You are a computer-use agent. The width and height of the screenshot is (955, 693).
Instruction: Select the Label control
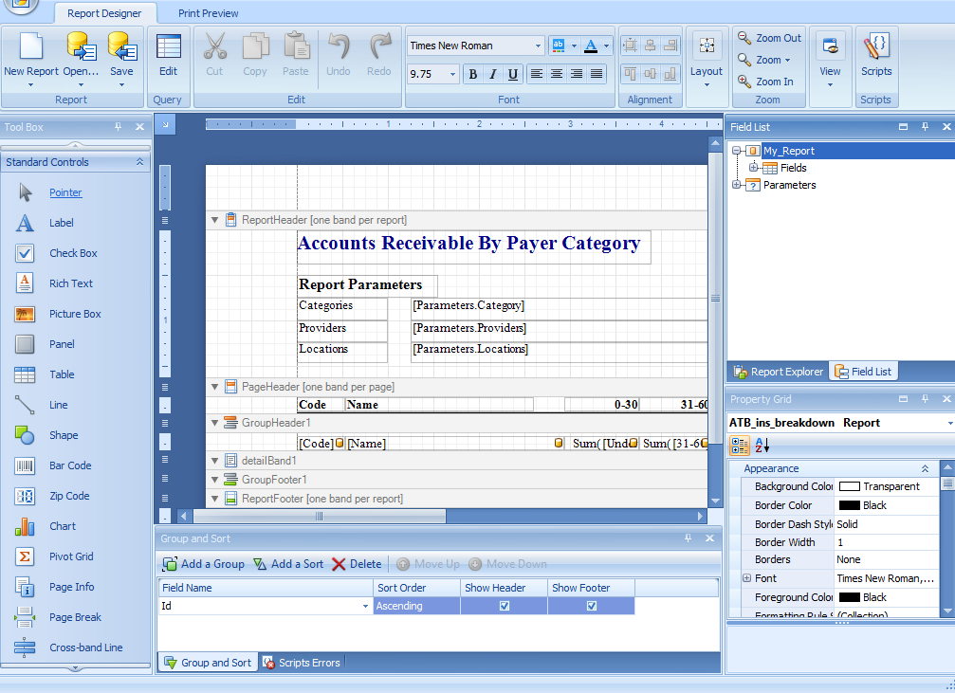[x=61, y=223]
